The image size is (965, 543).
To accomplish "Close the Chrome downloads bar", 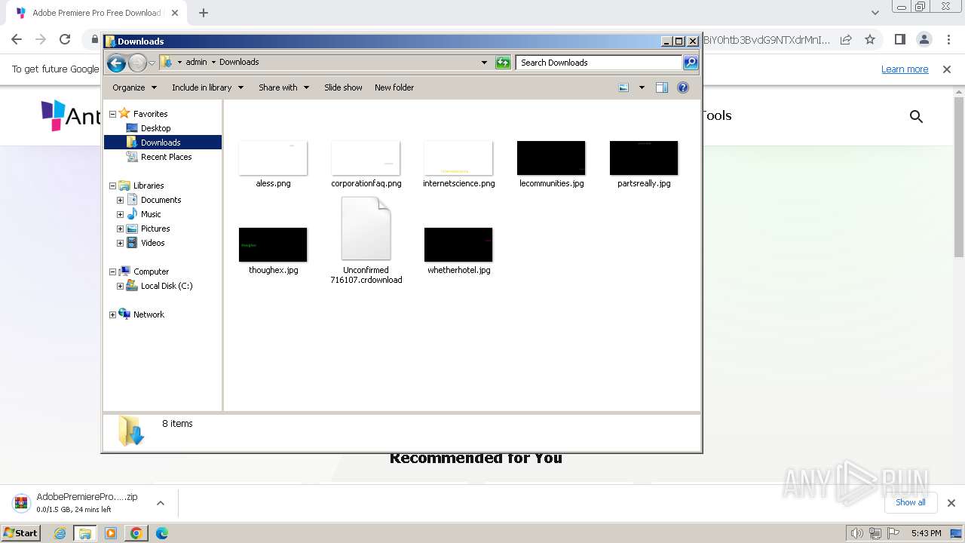I will 951,503.
